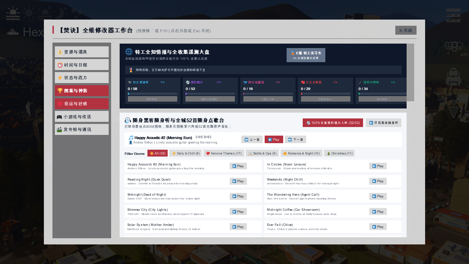
Task: Close the trainer workbench with 关闭
Action: tap(406, 30)
